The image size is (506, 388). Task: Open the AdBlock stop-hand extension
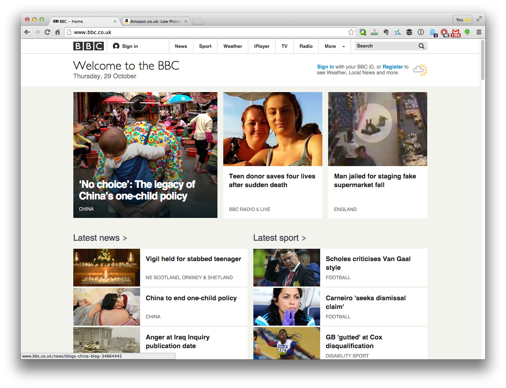click(445, 33)
